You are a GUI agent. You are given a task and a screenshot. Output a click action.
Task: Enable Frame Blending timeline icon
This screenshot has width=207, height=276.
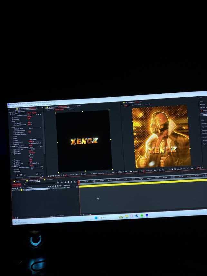coord(68,182)
